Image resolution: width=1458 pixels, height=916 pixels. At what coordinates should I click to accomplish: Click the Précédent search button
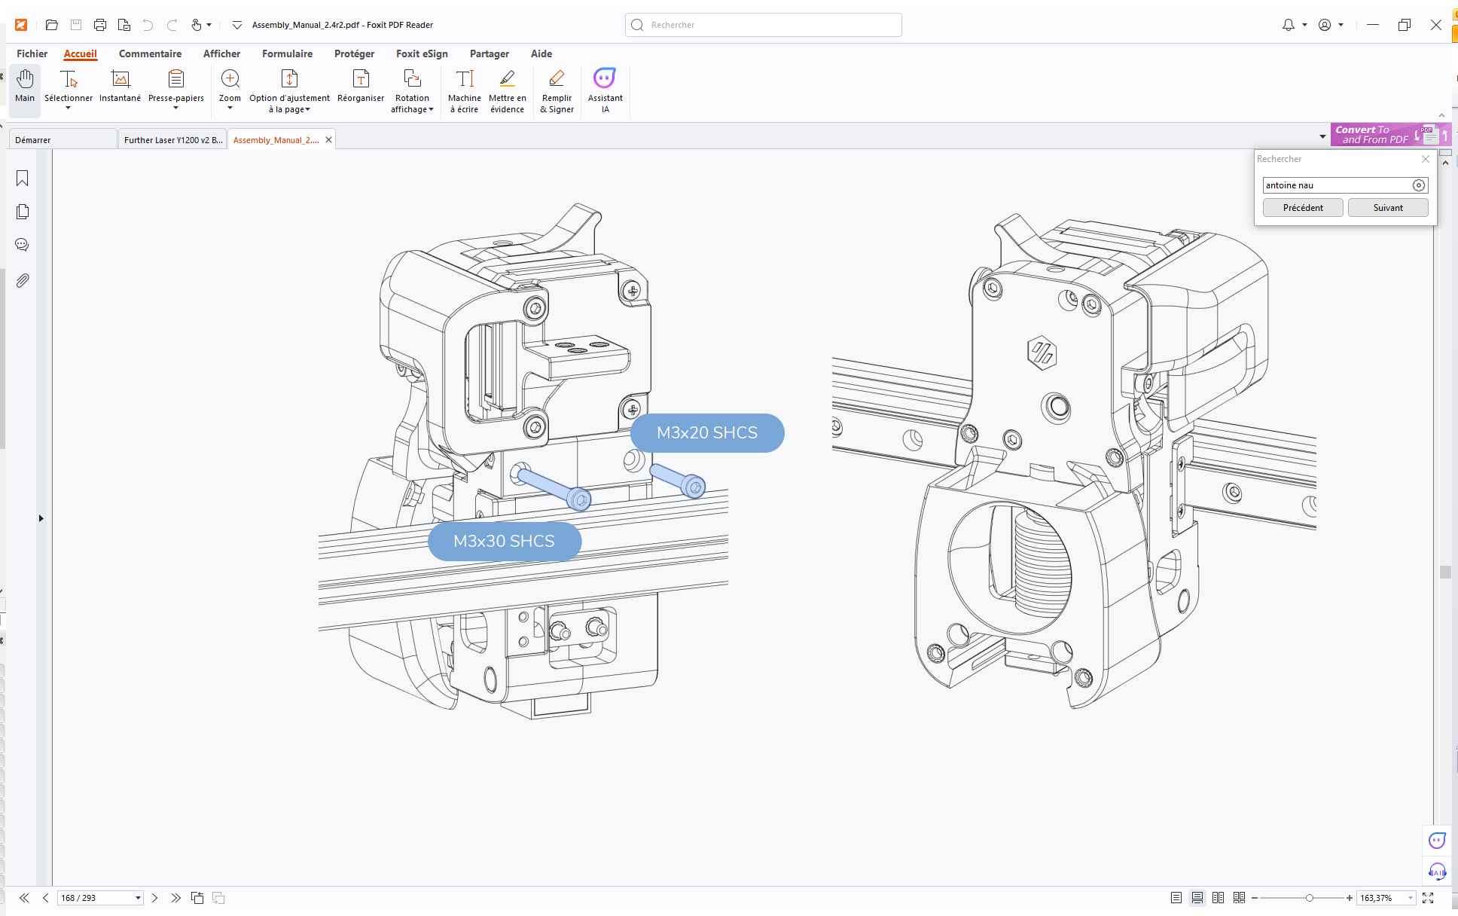point(1303,208)
